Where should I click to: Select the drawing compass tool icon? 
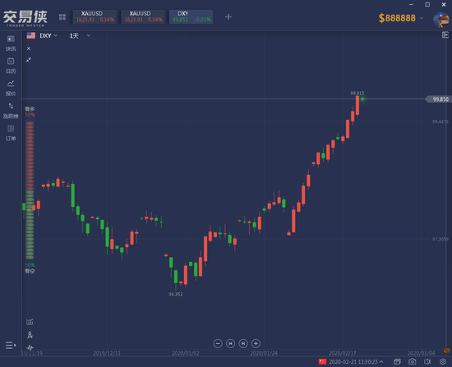coord(30,335)
